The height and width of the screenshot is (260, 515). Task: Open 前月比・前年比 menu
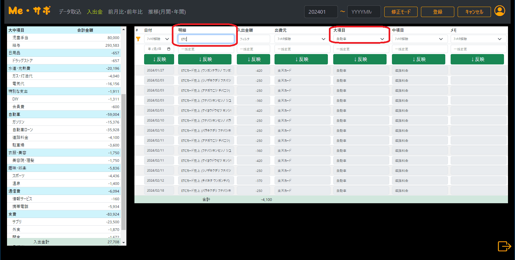125,12
